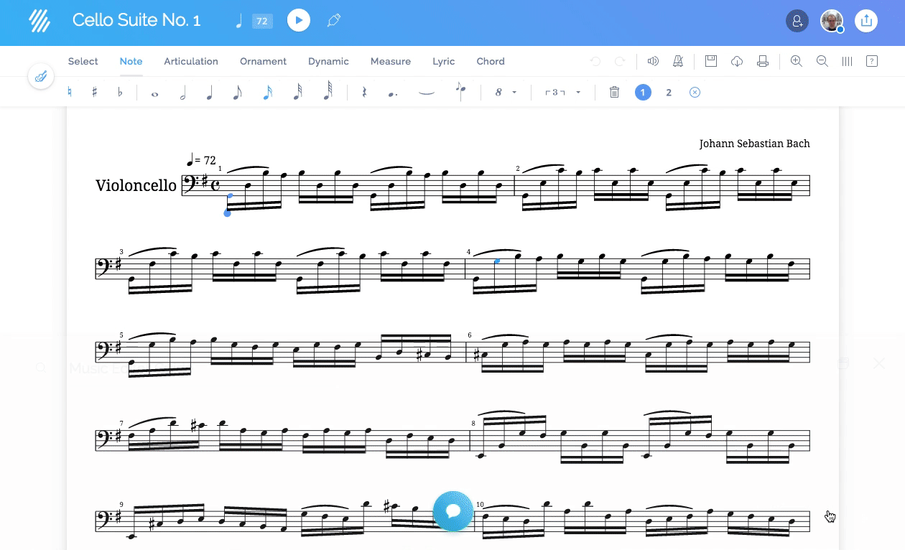Open the octave shift 8 dropdown
The image size is (905, 550).
506,93
